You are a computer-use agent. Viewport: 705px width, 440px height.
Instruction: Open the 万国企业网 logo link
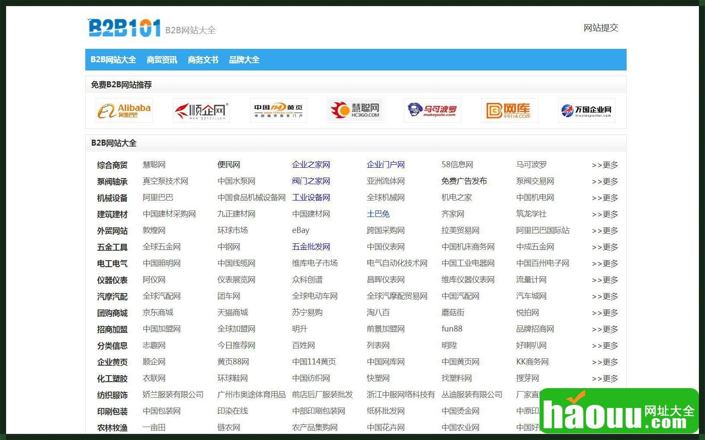(587, 111)
